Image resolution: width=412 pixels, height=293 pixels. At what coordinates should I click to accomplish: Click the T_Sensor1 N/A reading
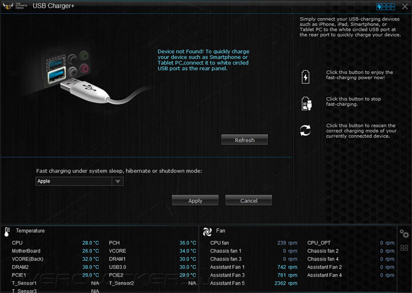point(95,283)
